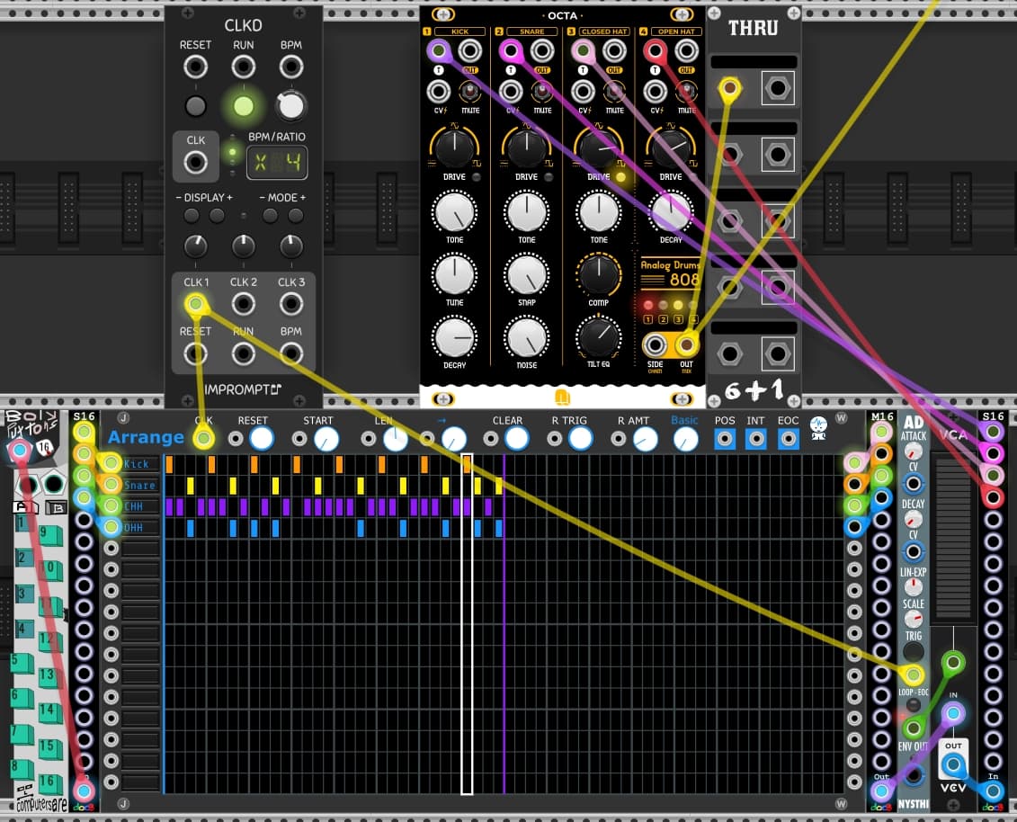This screenshot has width=1017, height=822.
Task: Click Arrange RESET round button
Action: pos(262,439)
